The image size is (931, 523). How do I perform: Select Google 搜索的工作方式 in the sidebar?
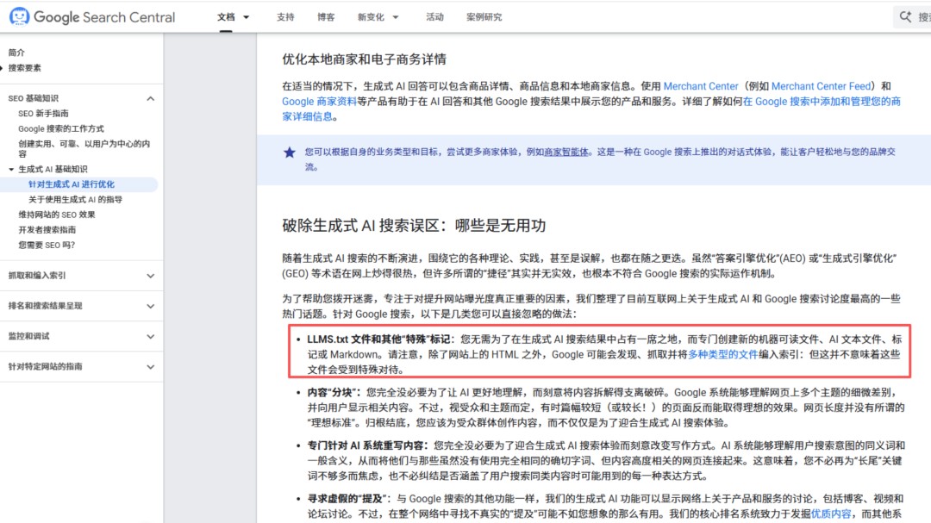pos(61,129)
